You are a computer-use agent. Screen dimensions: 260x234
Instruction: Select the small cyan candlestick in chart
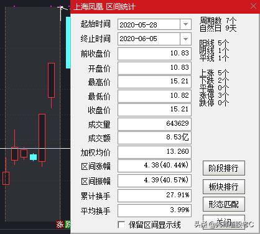(33, 157)
